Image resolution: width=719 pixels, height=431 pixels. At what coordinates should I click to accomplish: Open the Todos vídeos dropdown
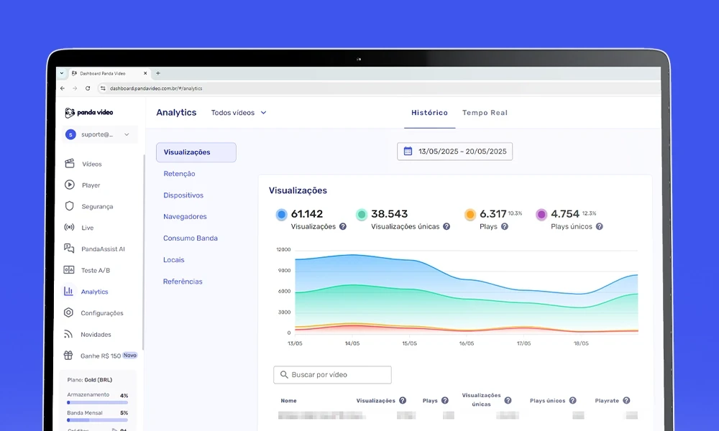[239, 113]
